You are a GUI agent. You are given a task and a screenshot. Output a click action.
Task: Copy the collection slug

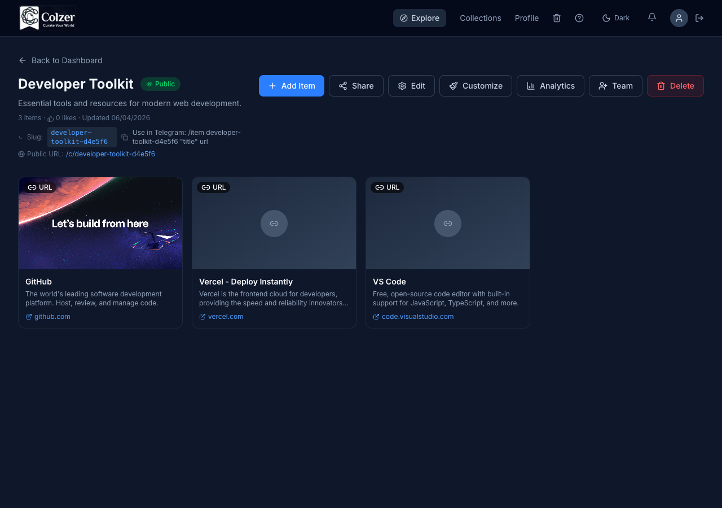[124, 137]
